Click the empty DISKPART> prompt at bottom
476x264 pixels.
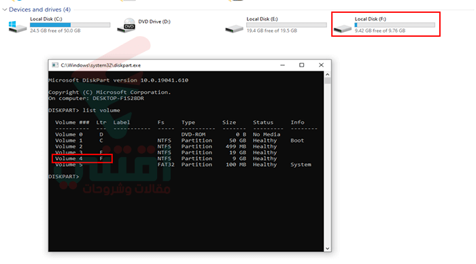pyautogui.click(x=64, y=176)
